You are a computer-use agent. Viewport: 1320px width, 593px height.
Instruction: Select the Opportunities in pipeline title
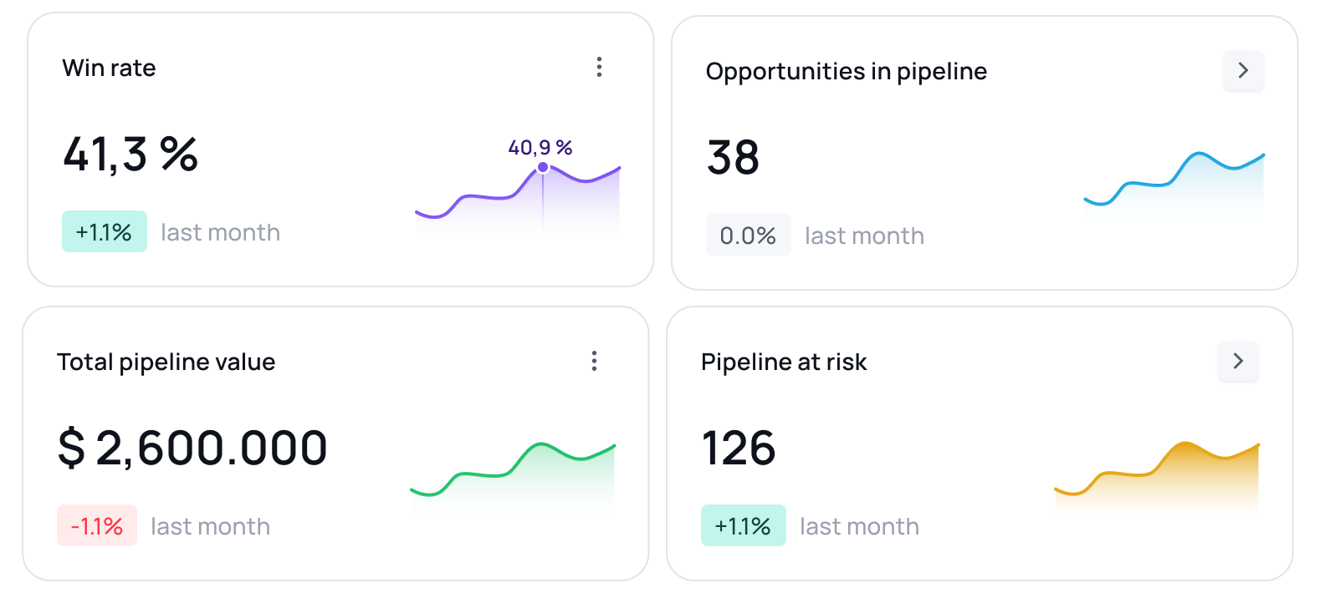[846, 72]
